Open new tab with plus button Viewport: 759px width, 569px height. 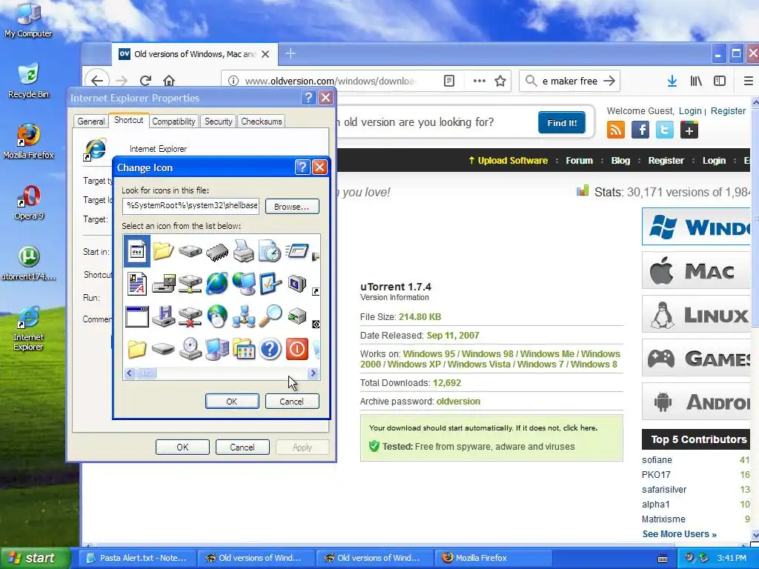click(290, 53)
